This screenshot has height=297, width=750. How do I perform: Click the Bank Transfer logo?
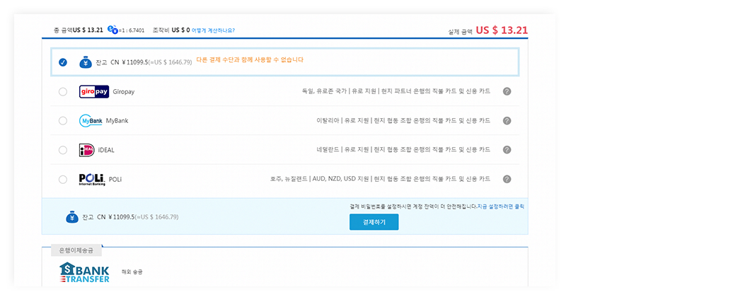pos(85,272)
